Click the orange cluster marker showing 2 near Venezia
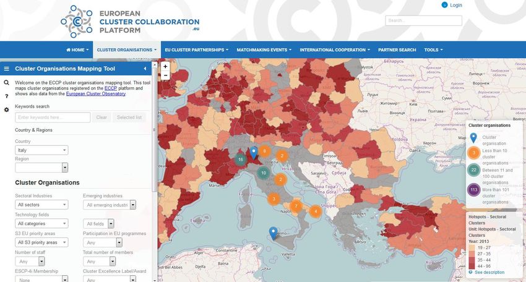The width and height of the screenshot is (526, 282). coord(282,156)
